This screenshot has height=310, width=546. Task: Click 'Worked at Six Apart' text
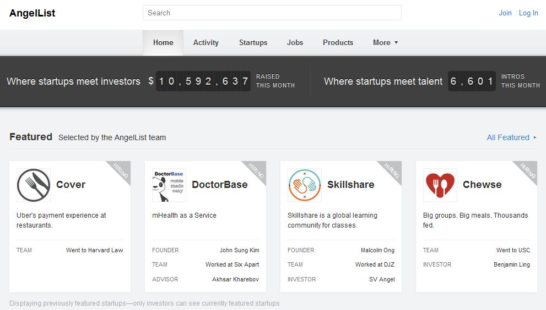(232, 264)
